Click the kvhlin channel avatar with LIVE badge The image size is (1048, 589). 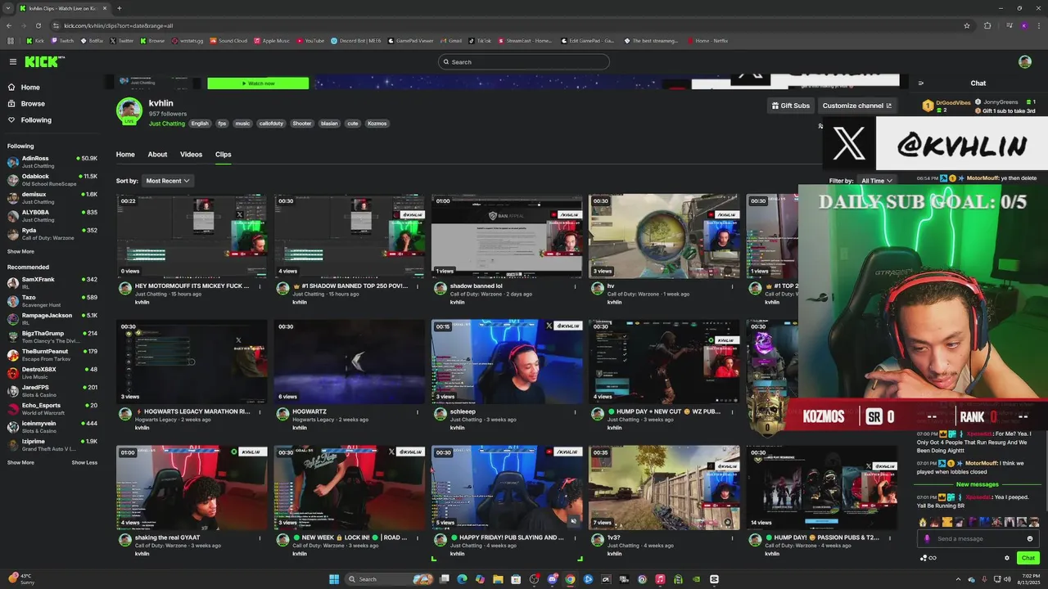129,111
